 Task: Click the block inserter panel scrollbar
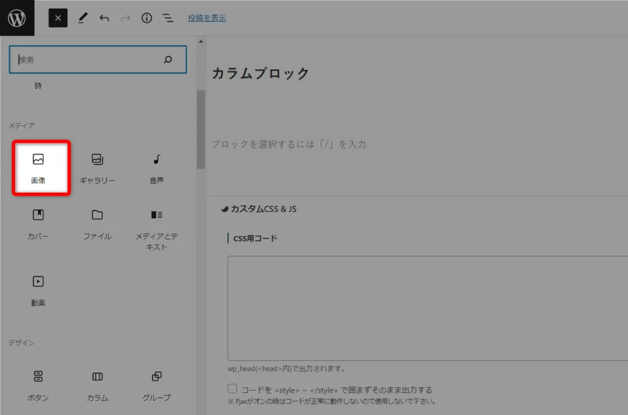[201, 129]
